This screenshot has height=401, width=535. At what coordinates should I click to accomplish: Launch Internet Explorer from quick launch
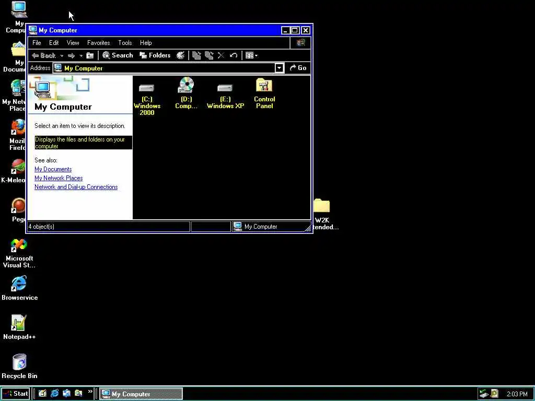pyautogui.click(x=54, y=394)
